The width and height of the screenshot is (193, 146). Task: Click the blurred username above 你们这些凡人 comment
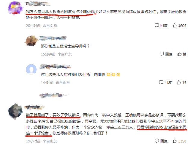tap(55, 67)
